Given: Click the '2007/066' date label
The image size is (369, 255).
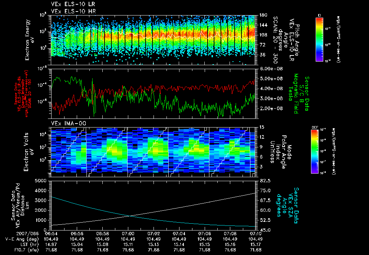Looking at the screenshot, I should click(x=27, y=234).
